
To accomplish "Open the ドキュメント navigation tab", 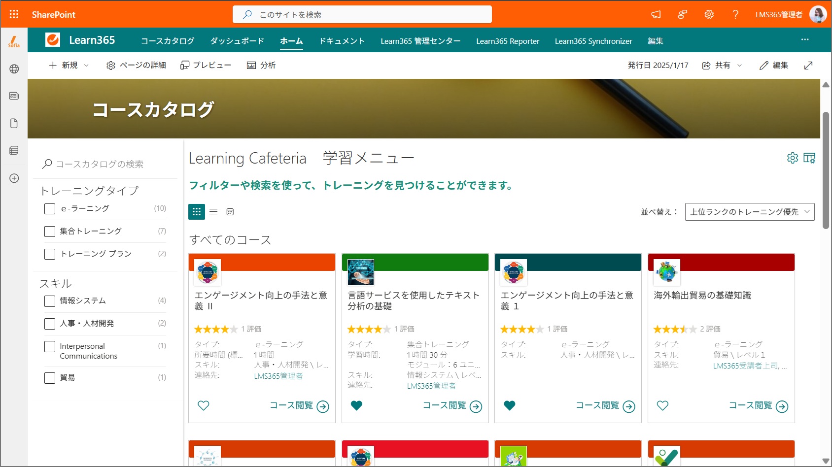I will (x=342, y=41).
